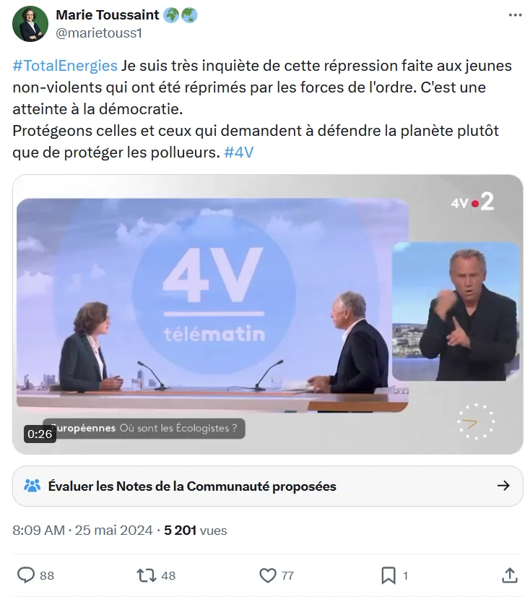525x597 pixels.
Task: Click the 0:26 video duration badge
Action: (40, 434)
